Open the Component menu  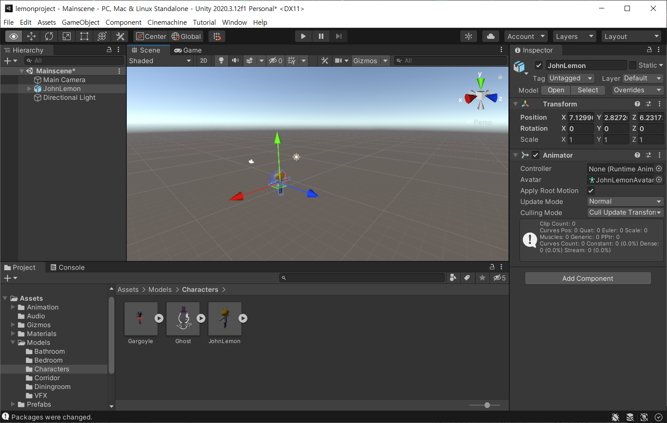[x=123, y=22]
